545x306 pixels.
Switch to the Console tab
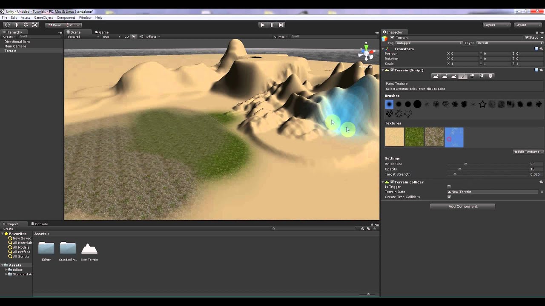coord(40,224)
